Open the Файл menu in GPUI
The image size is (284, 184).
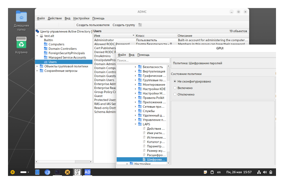click(x=122, y=55)
